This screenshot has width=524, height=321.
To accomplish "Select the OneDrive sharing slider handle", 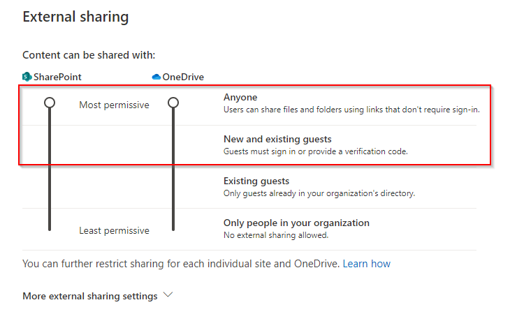I will (173, 103).
